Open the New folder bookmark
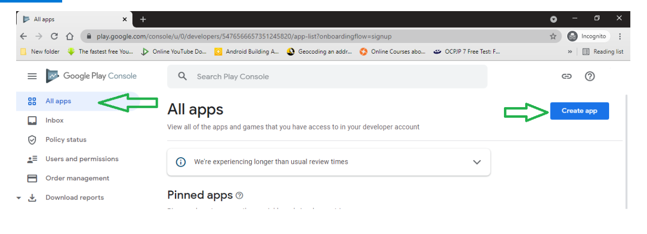 pyautogui.click(x=40, y=52)
